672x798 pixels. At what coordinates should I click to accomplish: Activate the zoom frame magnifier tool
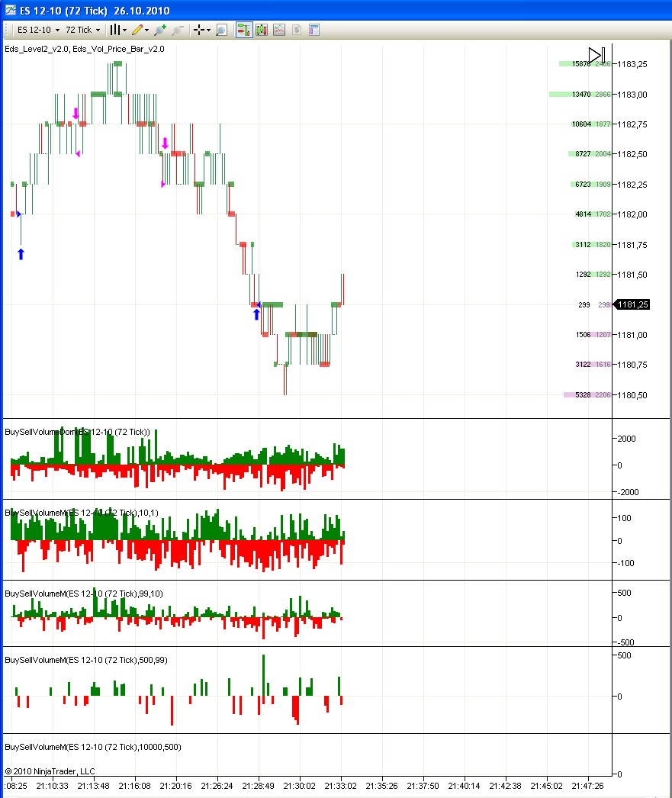coord(221,30)
